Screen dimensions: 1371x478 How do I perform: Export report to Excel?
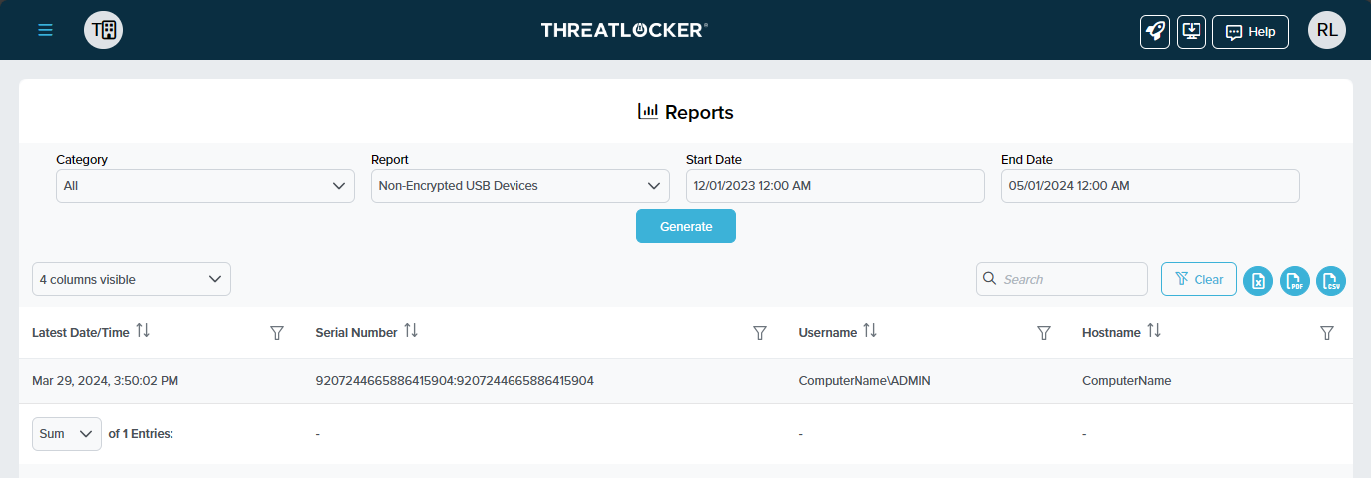tap(1258, 281)
